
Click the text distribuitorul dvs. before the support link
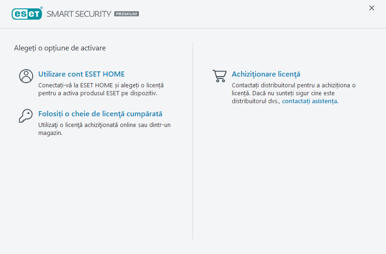click(255, 101)
